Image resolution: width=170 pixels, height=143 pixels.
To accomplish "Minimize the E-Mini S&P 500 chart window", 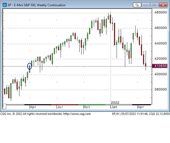I will click(145, 5).
